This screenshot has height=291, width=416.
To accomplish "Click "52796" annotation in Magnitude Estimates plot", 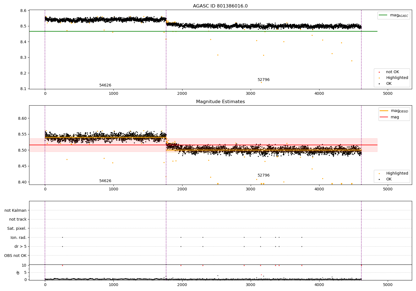I will [263, 175].
